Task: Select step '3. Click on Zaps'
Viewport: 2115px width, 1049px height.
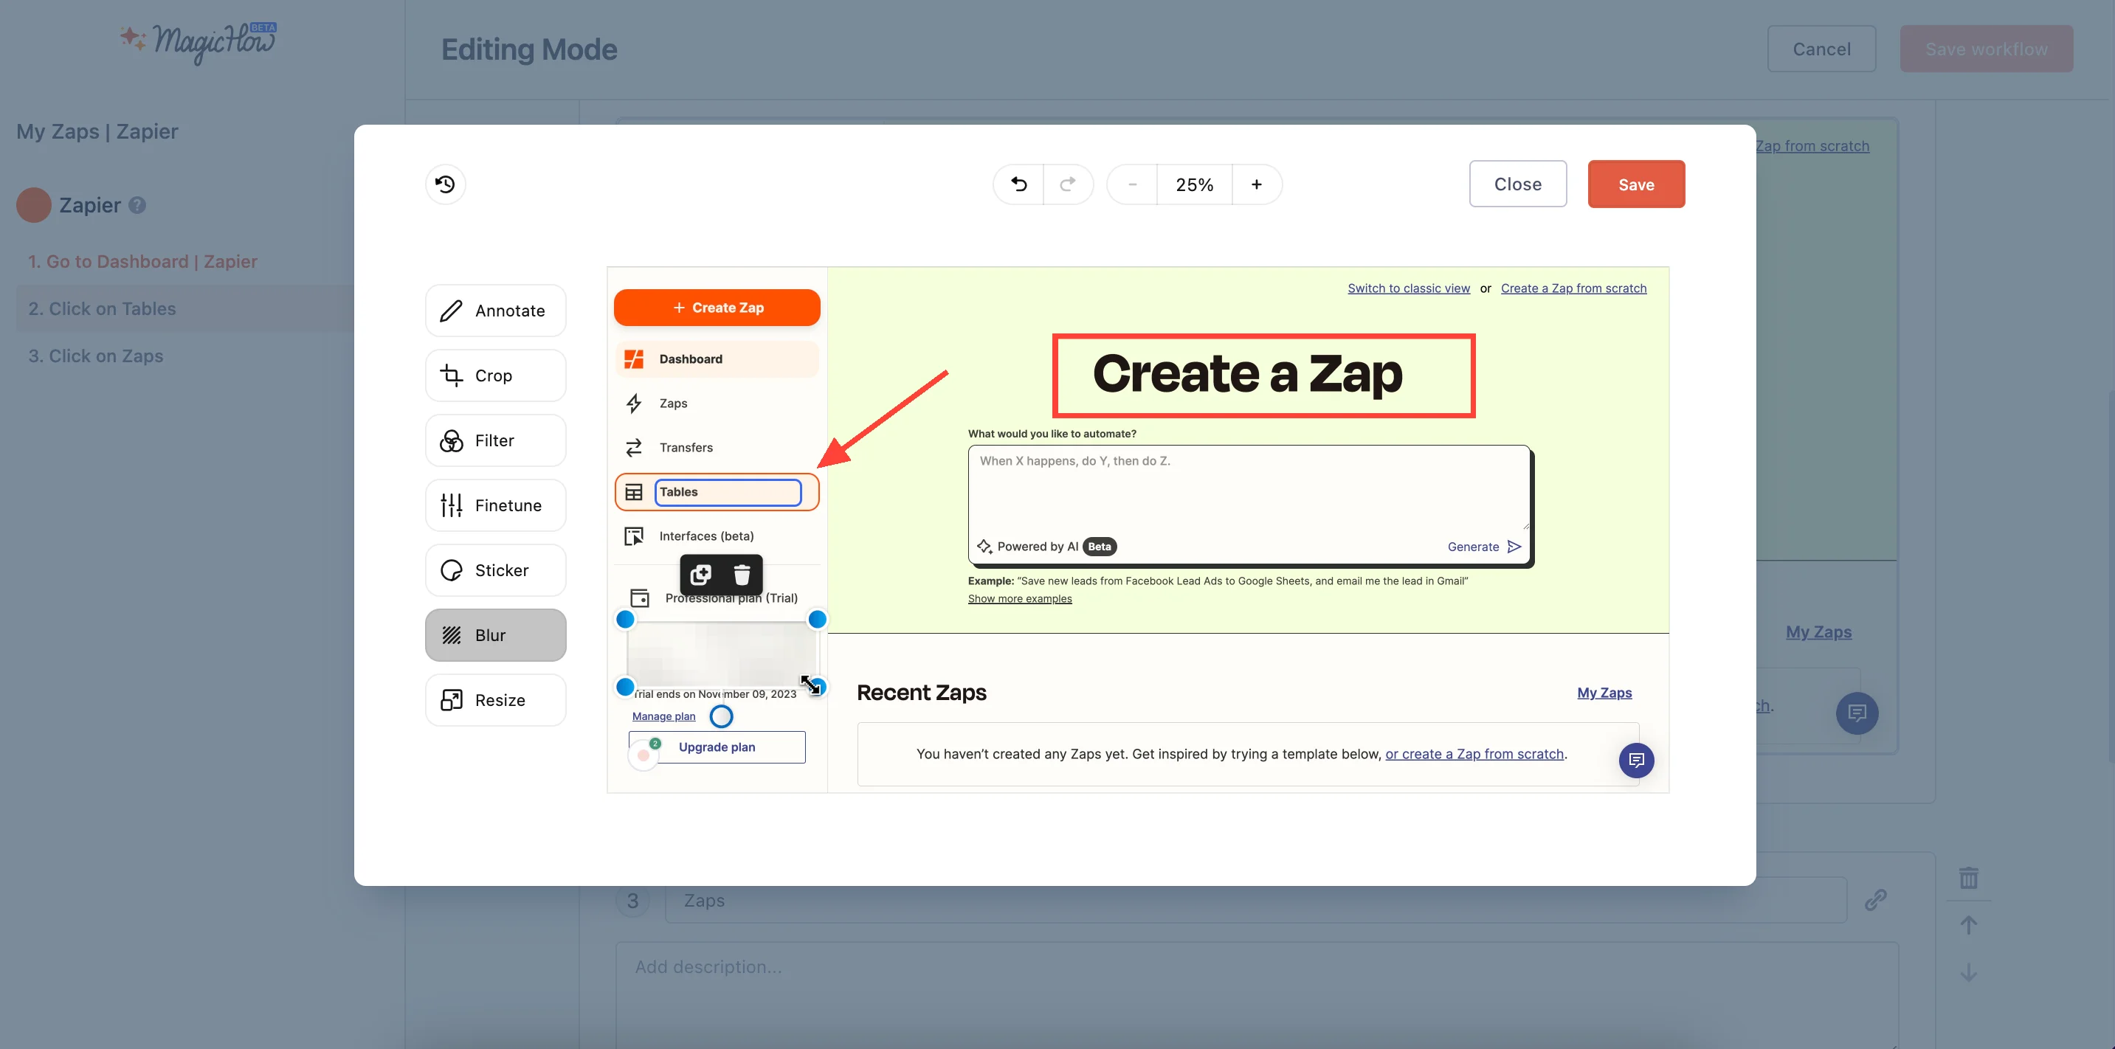Action: click(x=95, y=356)
